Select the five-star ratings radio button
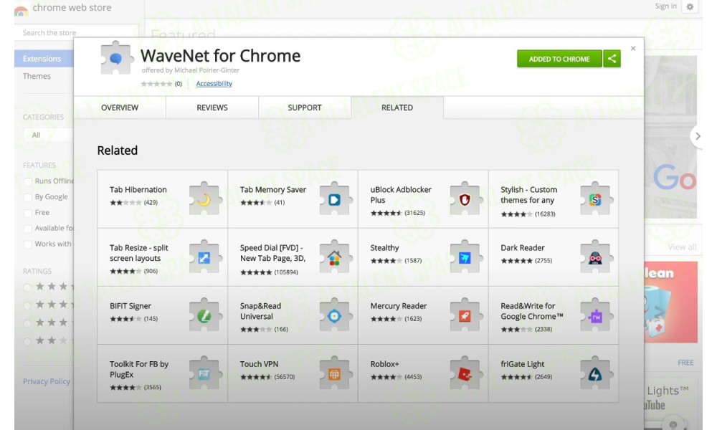Viewport: 717px width, 430px height. coord(27,287)
